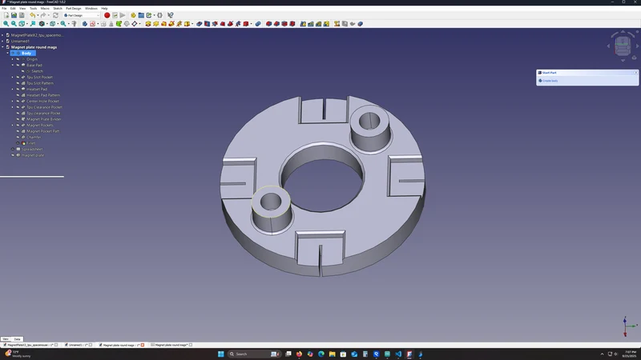Toggle visibility of Heatset Pad
Image resolution: width=641 pixels, height=360 pixels.
18,89
